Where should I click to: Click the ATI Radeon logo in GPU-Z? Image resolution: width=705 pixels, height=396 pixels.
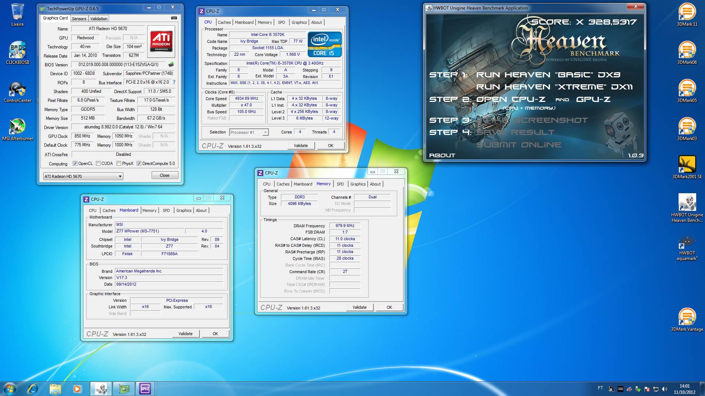click(x=161, y=41)
